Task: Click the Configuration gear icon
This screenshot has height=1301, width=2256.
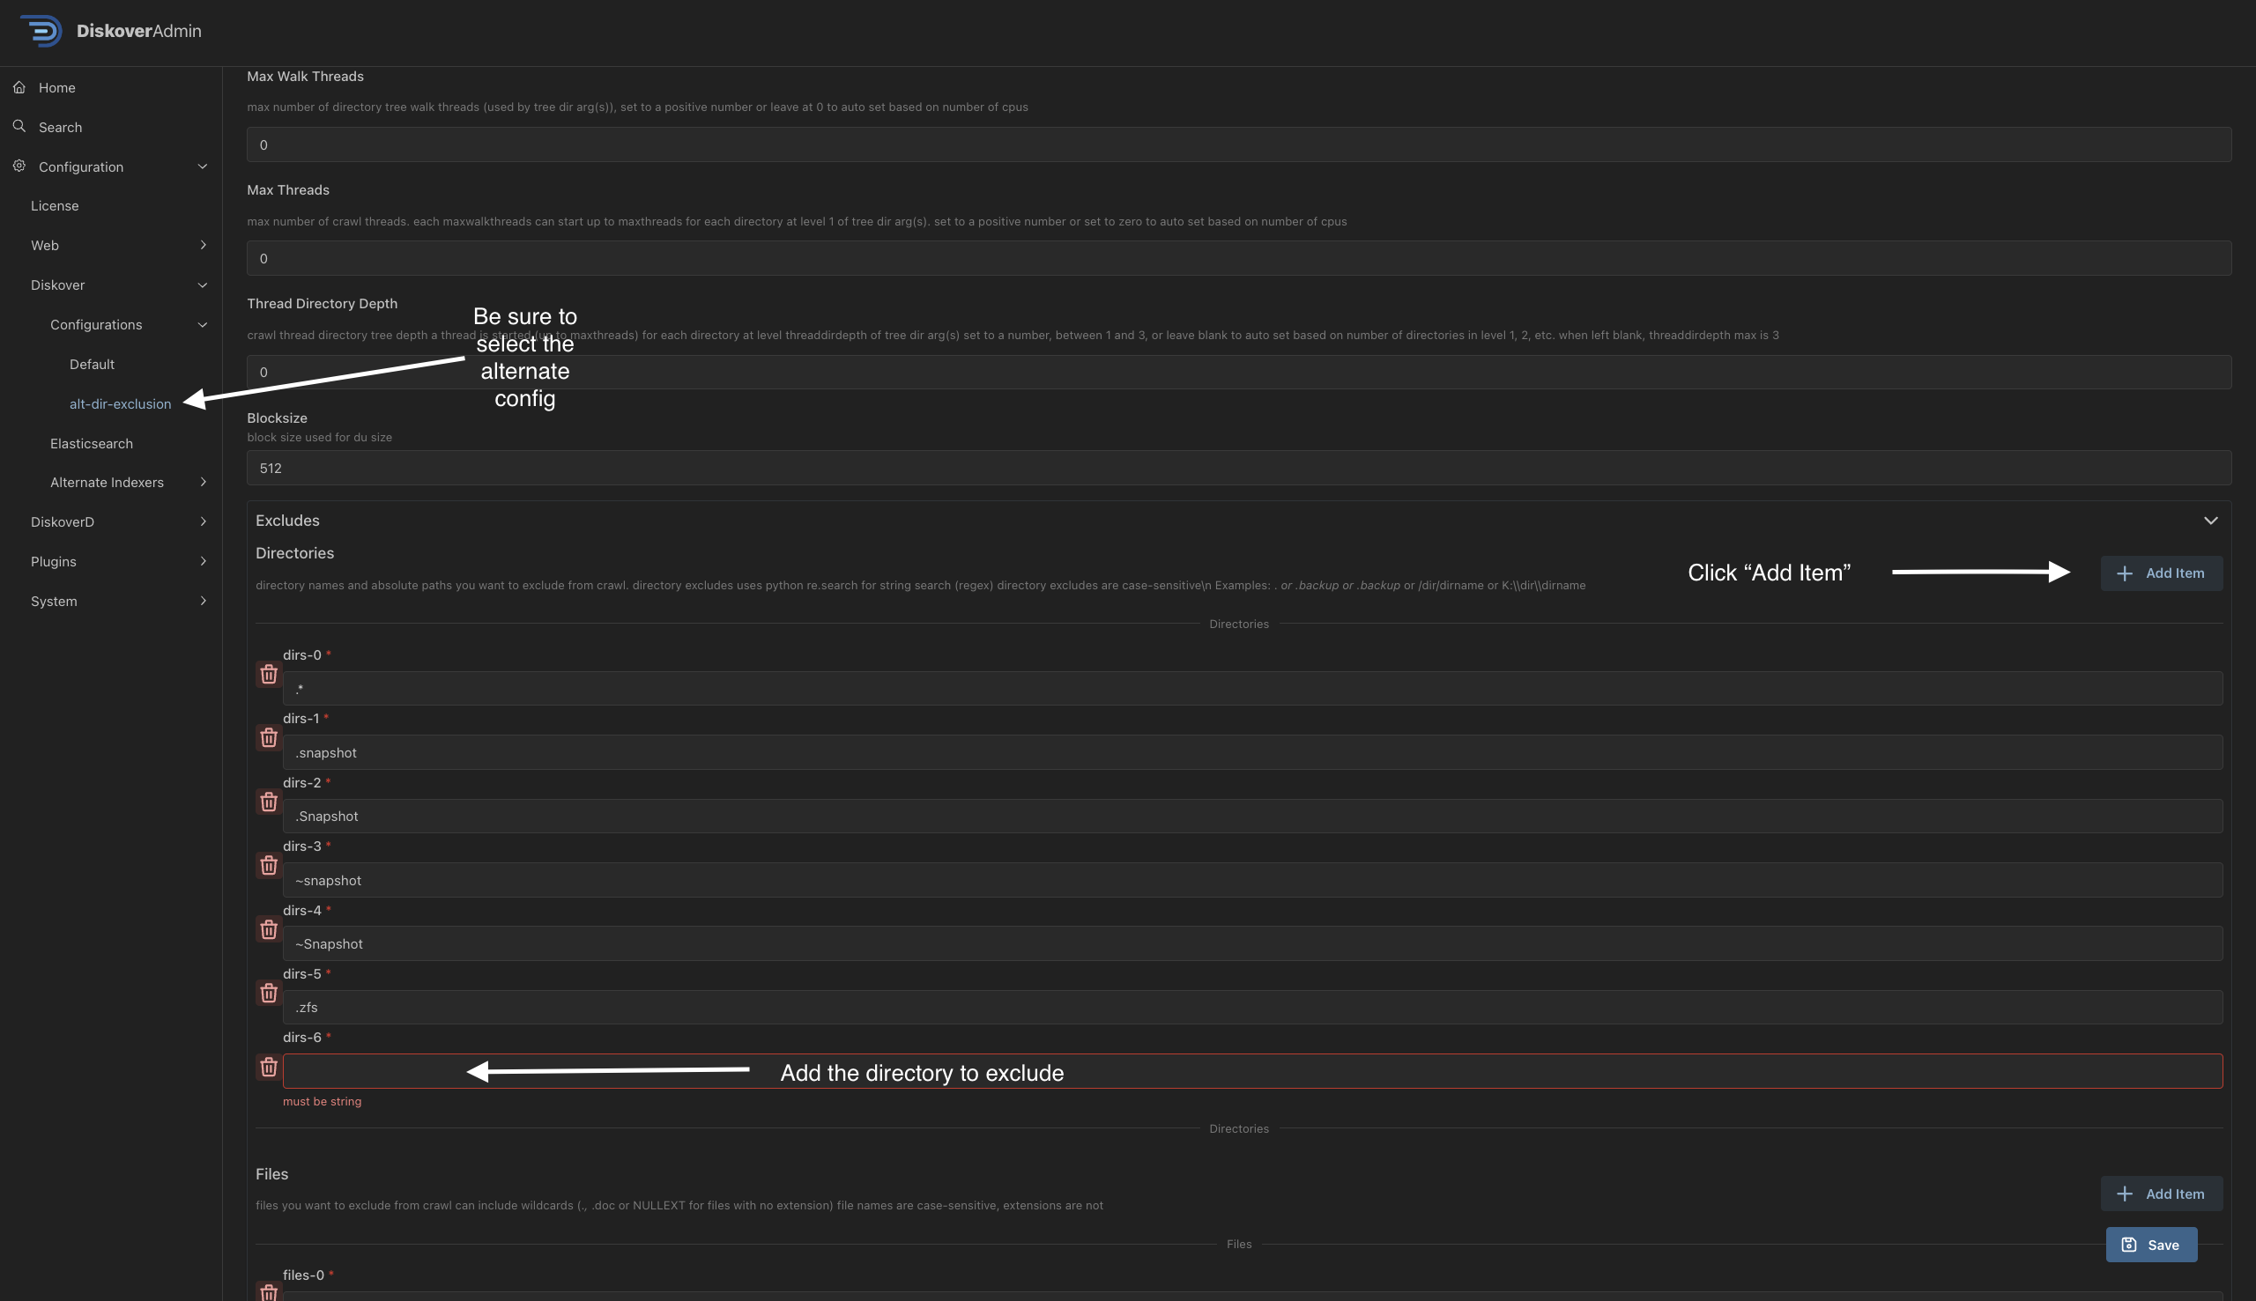Action: [x=19, y=166]
